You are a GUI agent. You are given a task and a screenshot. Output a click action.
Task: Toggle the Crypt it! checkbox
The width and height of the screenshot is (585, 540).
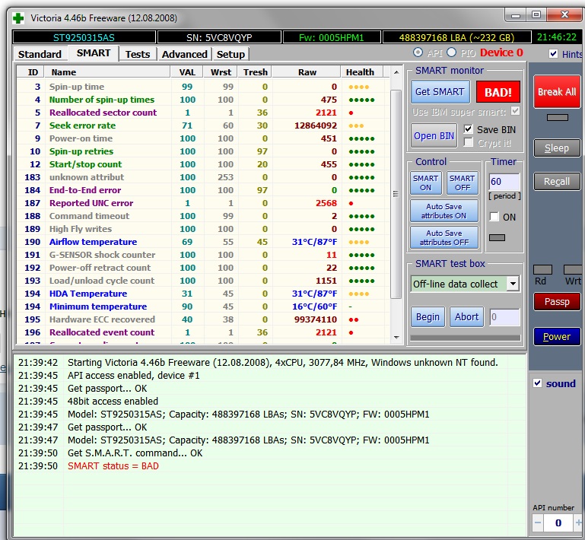(468, 142)
